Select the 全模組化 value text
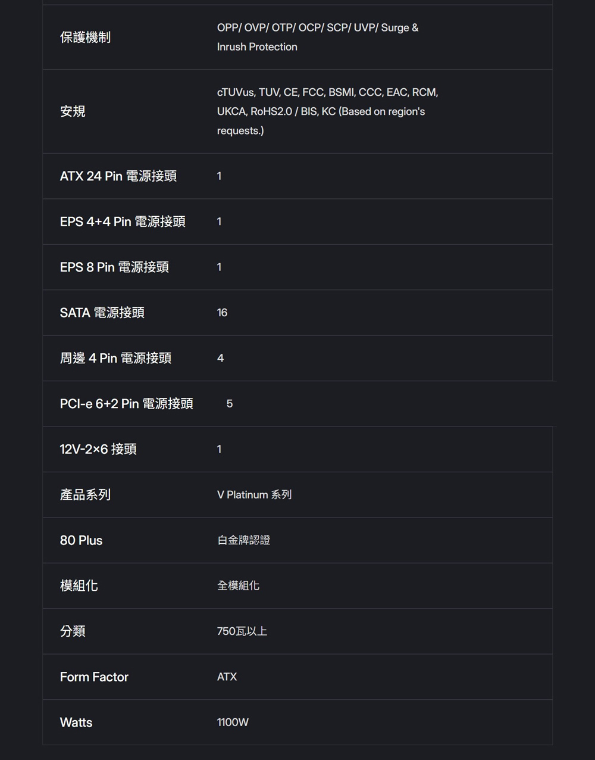The height and width of the screenshot is (760, 595). (x=238, y=586)
